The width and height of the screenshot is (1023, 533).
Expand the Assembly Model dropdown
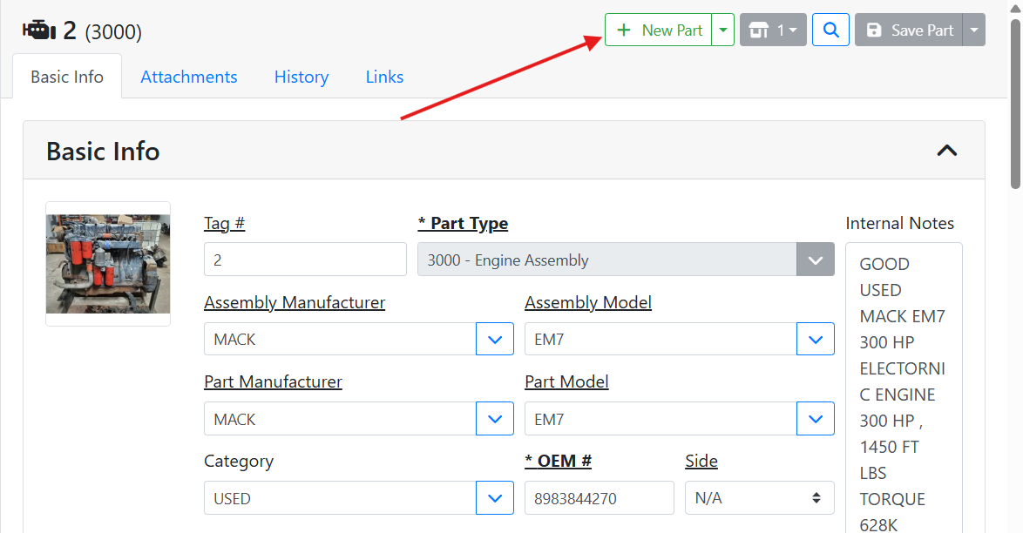tap(816, 340)
